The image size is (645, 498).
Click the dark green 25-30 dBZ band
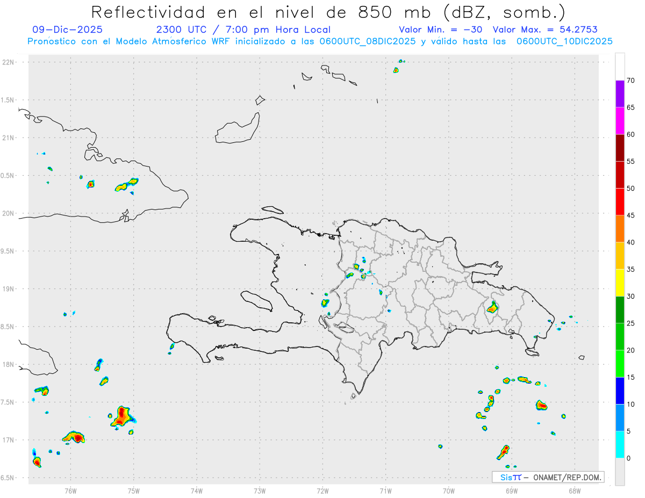click(620, 309)
